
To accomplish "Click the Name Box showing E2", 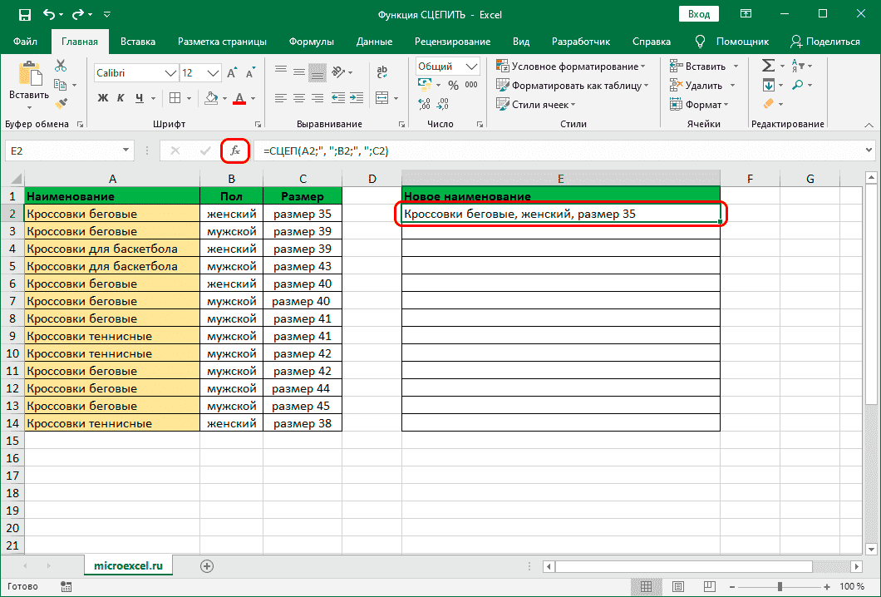I will 62,150.
